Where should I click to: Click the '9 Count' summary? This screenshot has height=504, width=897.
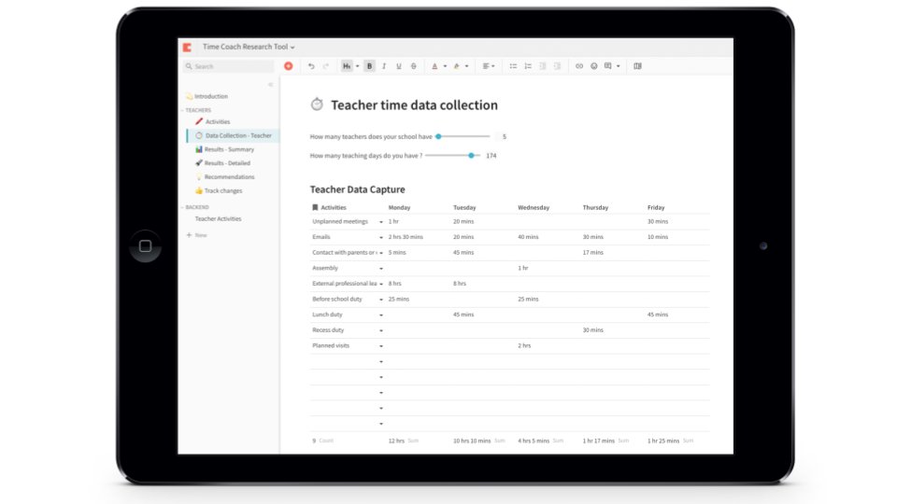pos(322,441)
